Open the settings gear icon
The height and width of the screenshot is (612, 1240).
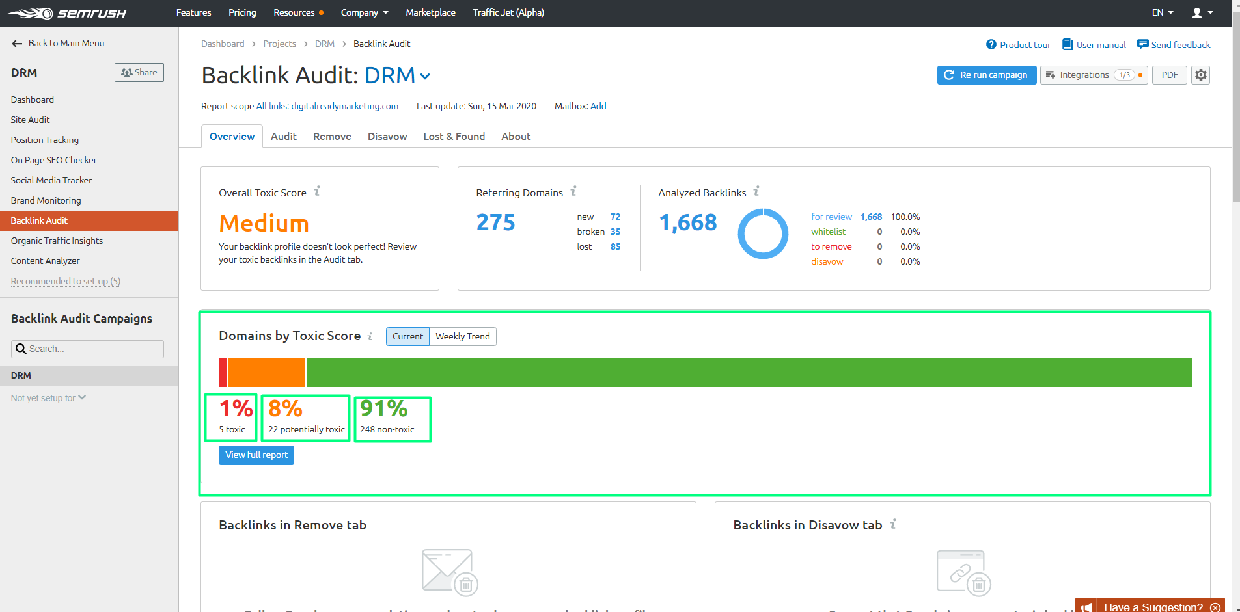(x=1200, y=75)
